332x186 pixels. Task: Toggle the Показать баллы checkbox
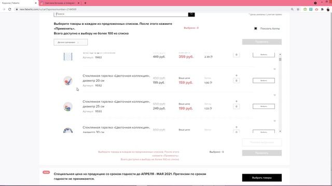pos(256,28)
